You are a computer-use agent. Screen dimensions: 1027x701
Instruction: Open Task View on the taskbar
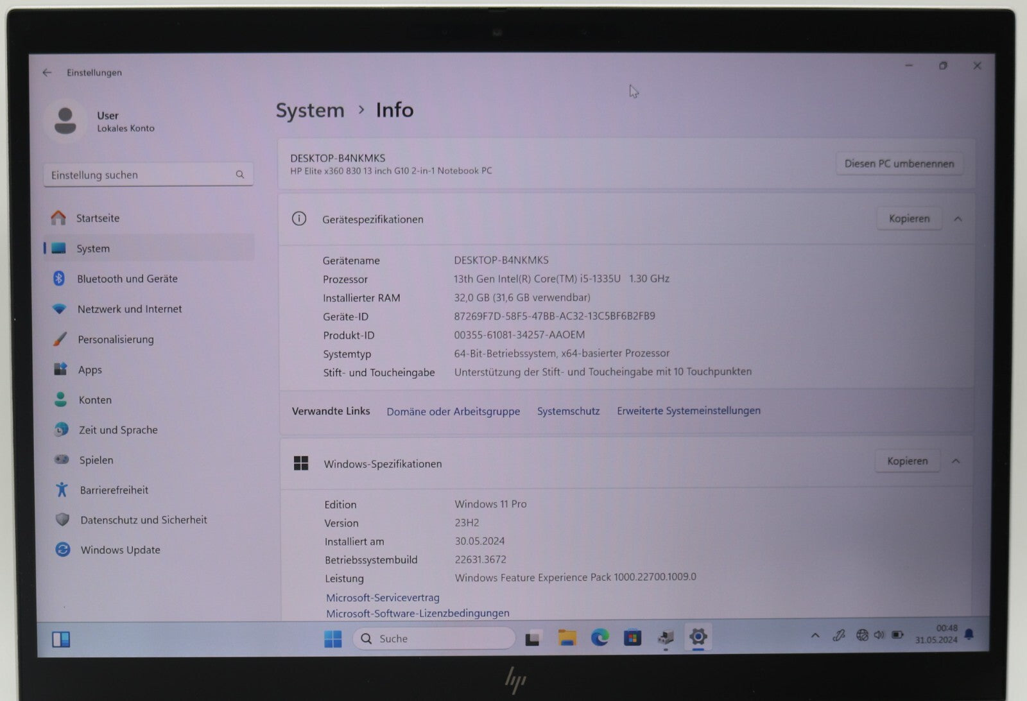coord(532,639)
